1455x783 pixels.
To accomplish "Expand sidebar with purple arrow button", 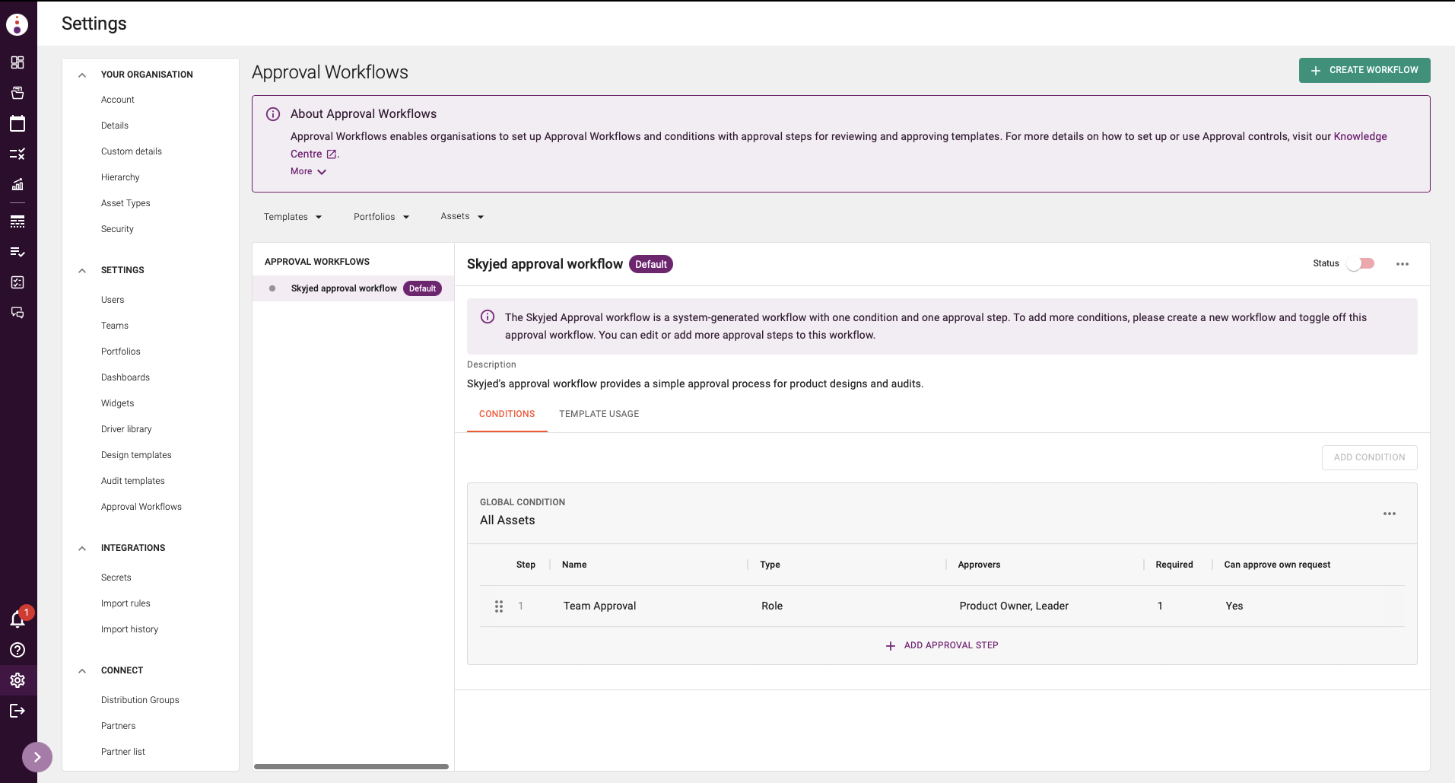I will point(37,757).
